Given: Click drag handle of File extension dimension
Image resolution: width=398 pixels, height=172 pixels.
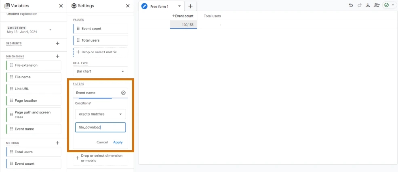Looking at the screenshot, I should tap(11, 65).
